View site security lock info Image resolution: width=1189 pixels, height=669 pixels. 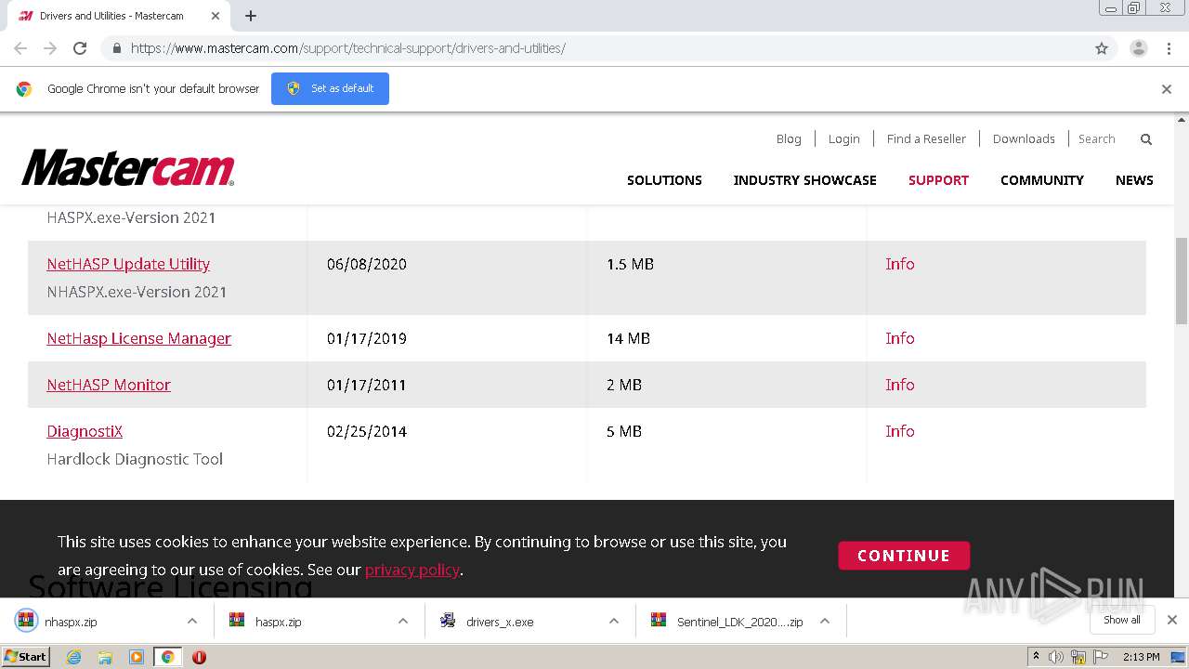click(116, 48)
